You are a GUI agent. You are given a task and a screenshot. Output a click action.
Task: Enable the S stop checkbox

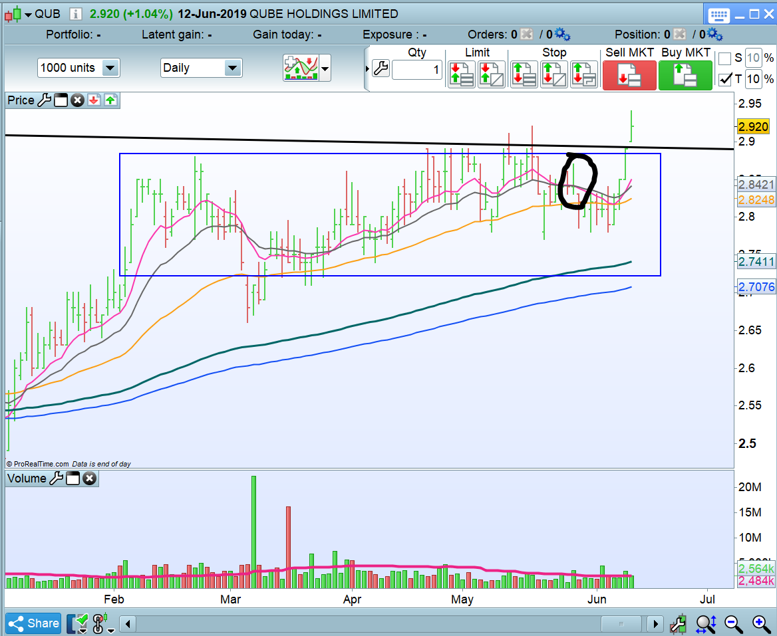click(x=724, y=58)
